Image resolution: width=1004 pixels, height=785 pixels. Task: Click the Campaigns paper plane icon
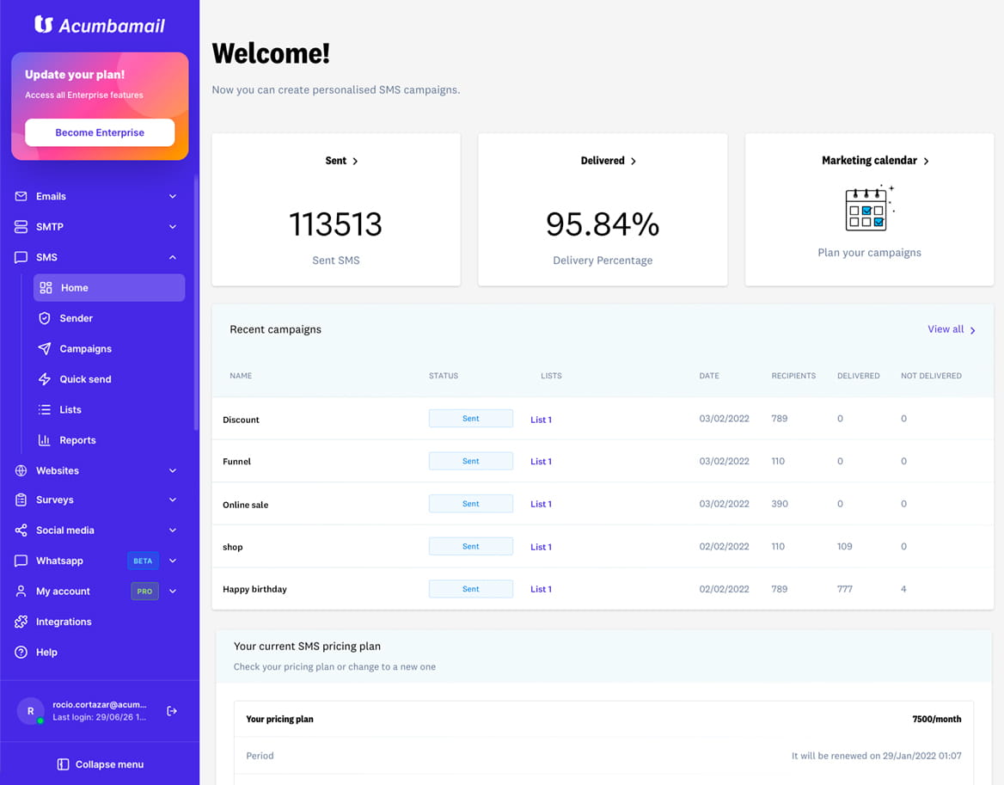[44, 349]
